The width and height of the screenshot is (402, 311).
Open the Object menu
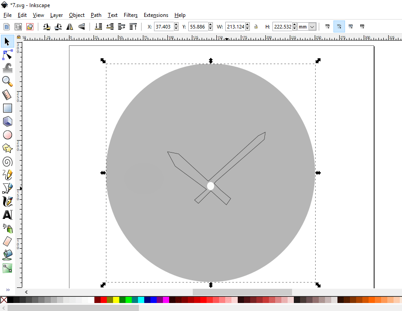click(x=77, y=15)
